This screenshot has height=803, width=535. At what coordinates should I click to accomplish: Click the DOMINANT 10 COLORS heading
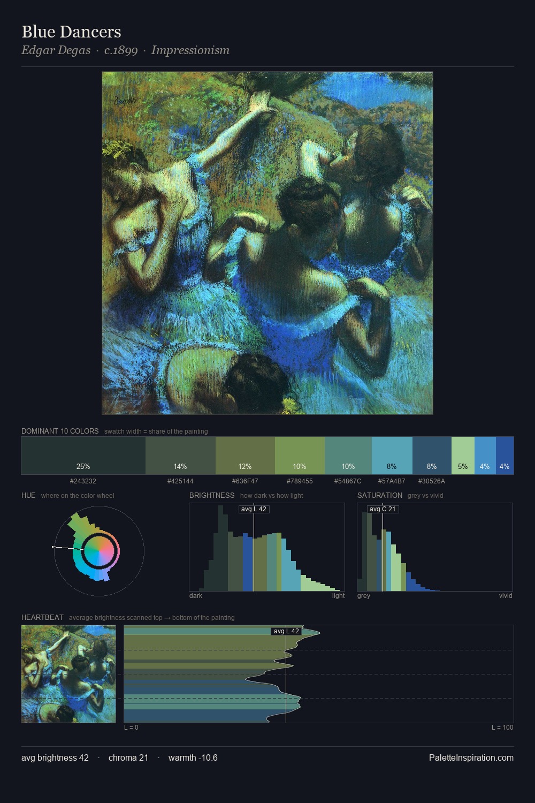click(x=60, y=431)
